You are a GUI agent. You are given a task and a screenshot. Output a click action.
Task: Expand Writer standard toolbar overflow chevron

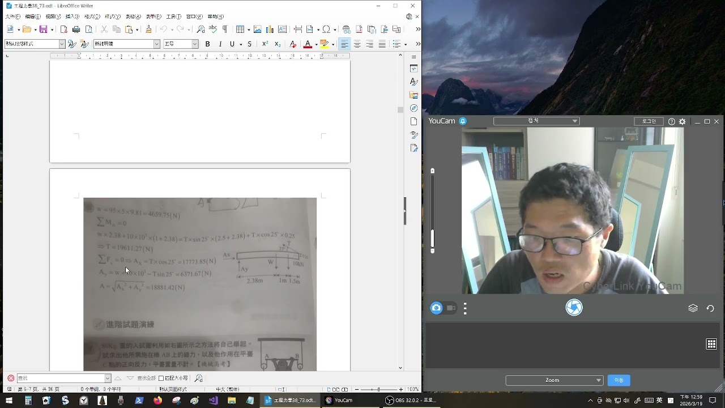pyautogui.click(x=418, y=29)
